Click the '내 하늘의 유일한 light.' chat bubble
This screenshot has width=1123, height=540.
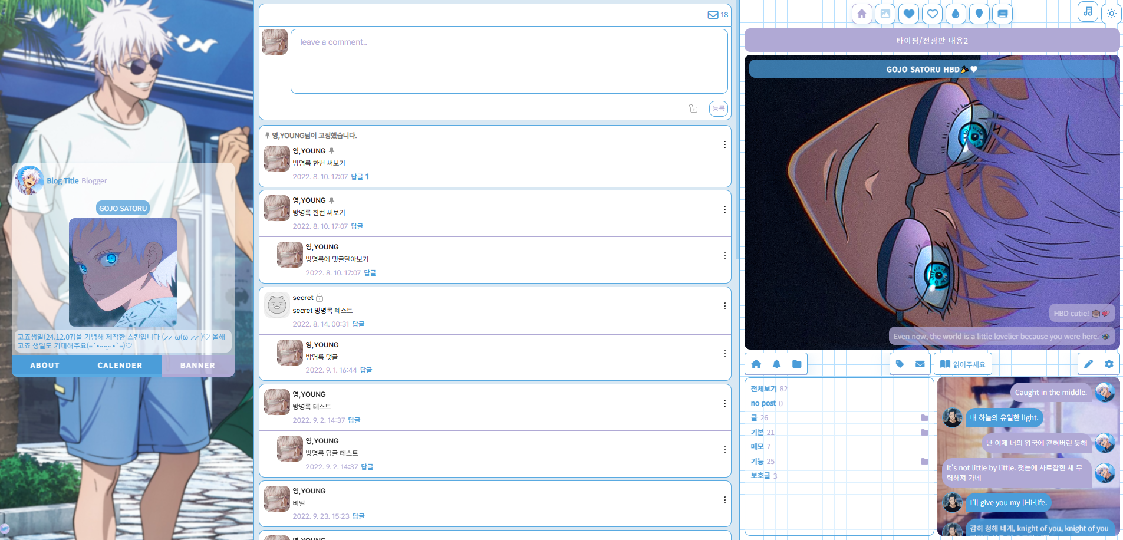pyautogui.click(x=1004, y=418)
